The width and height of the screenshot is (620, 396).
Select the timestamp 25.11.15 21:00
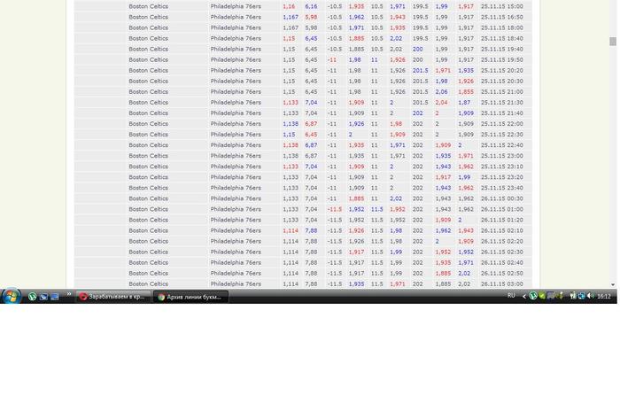click(x=502, y=92)
